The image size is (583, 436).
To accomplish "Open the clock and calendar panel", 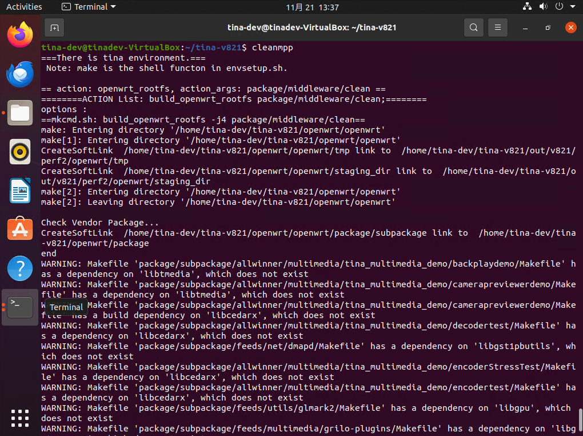I will click(x=313, y=7).
